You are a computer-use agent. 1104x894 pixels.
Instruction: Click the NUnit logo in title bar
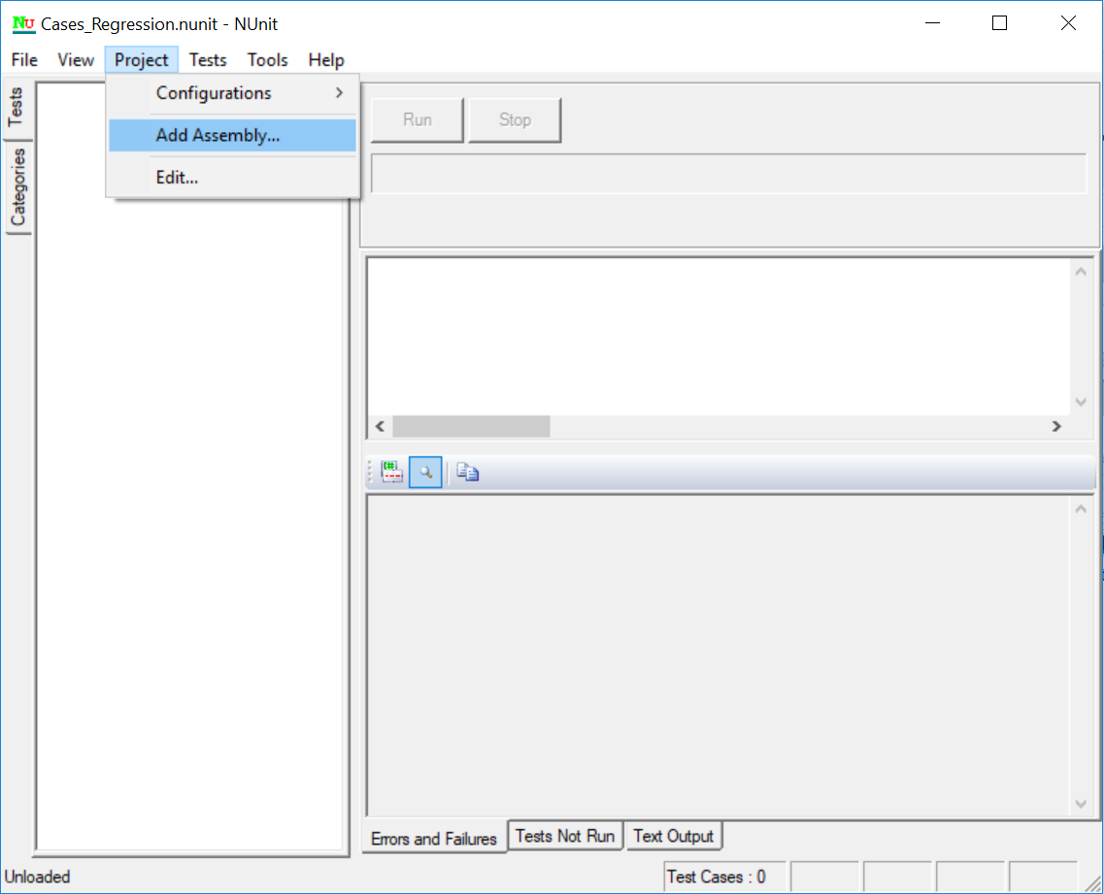coord(23,24)
